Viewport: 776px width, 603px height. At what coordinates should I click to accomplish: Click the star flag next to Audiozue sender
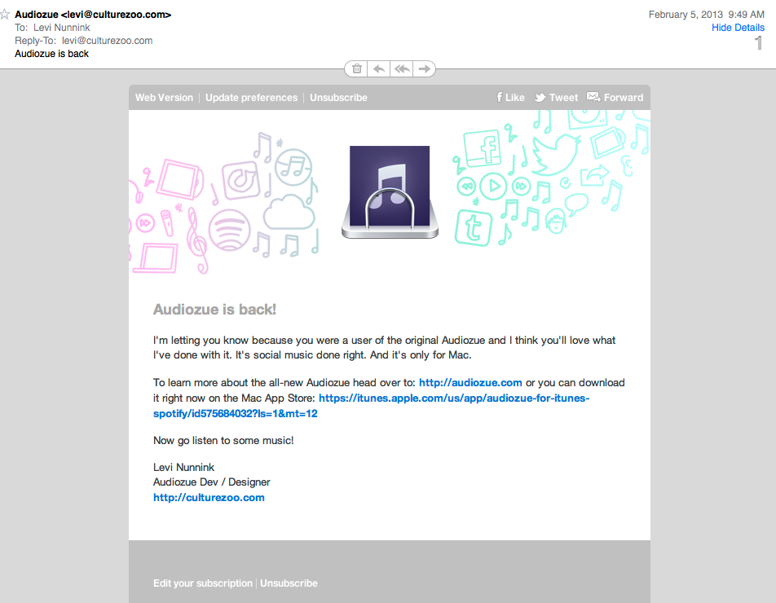(x=4, y=15)
